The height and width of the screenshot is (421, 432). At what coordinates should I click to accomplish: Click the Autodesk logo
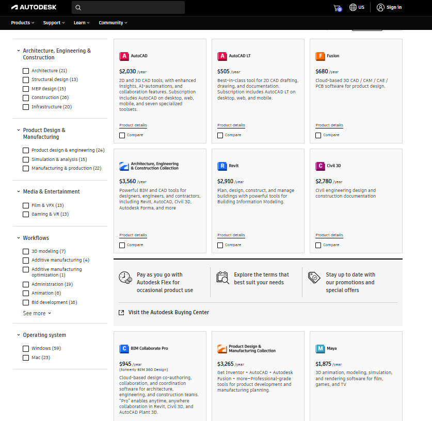[34, 7]
